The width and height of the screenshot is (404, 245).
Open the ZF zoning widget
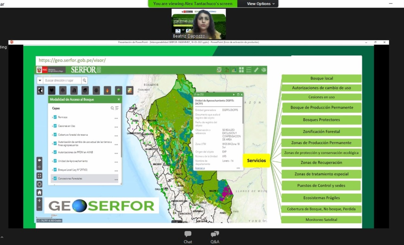(x=219, y=70)
